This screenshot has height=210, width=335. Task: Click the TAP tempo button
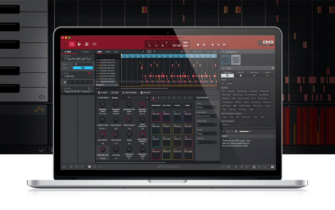[186, 42]
